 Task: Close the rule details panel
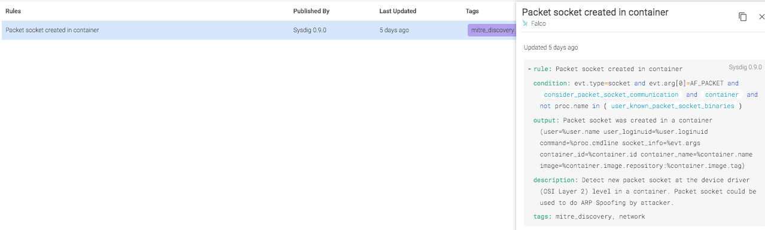click(761, 17)
